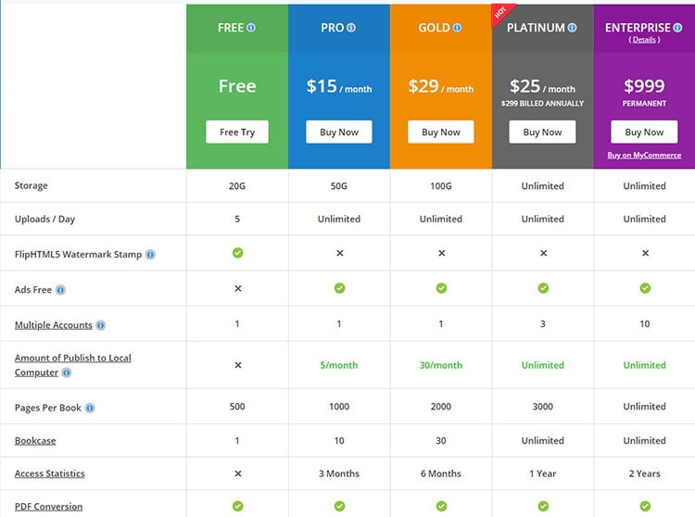The width and height of the screenshot is (695, 517).
Task: Open the Enterprise Details link
Action: (644, 40)
